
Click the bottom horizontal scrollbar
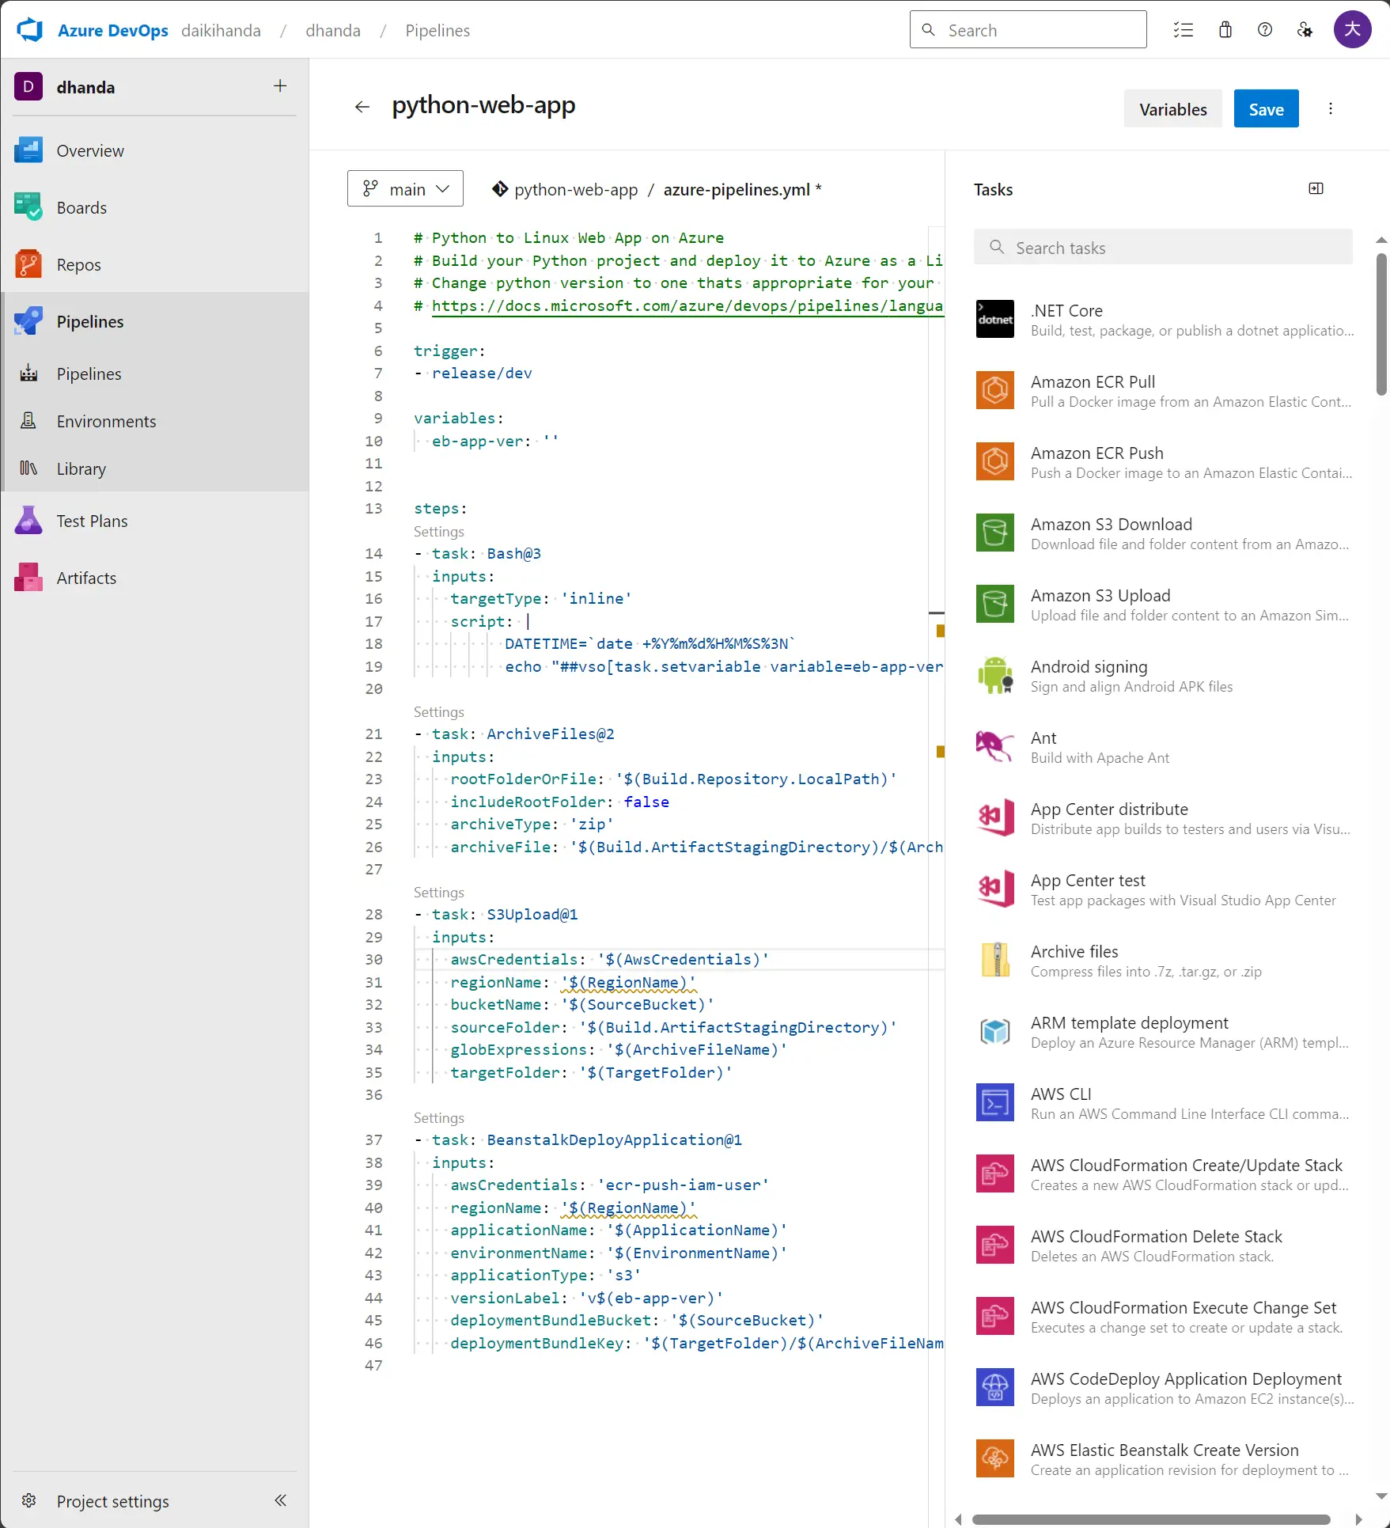1151,1519
